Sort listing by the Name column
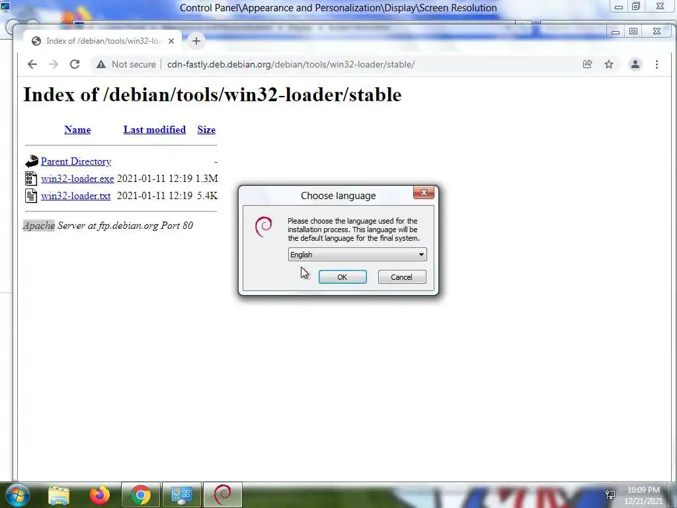 tap(78, 130)
